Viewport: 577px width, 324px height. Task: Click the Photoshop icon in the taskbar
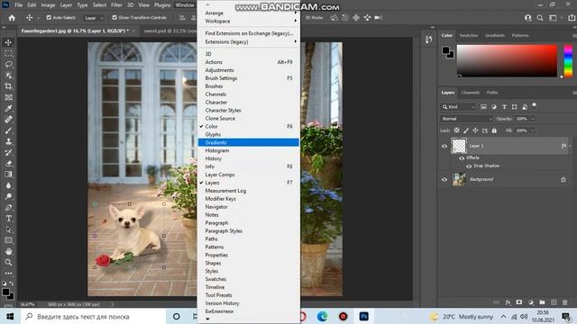coord(364,316)
